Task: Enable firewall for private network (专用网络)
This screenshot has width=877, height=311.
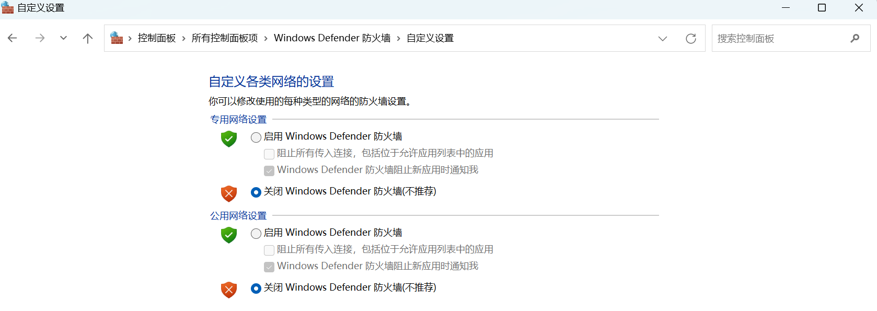Action: pos(256,137)
